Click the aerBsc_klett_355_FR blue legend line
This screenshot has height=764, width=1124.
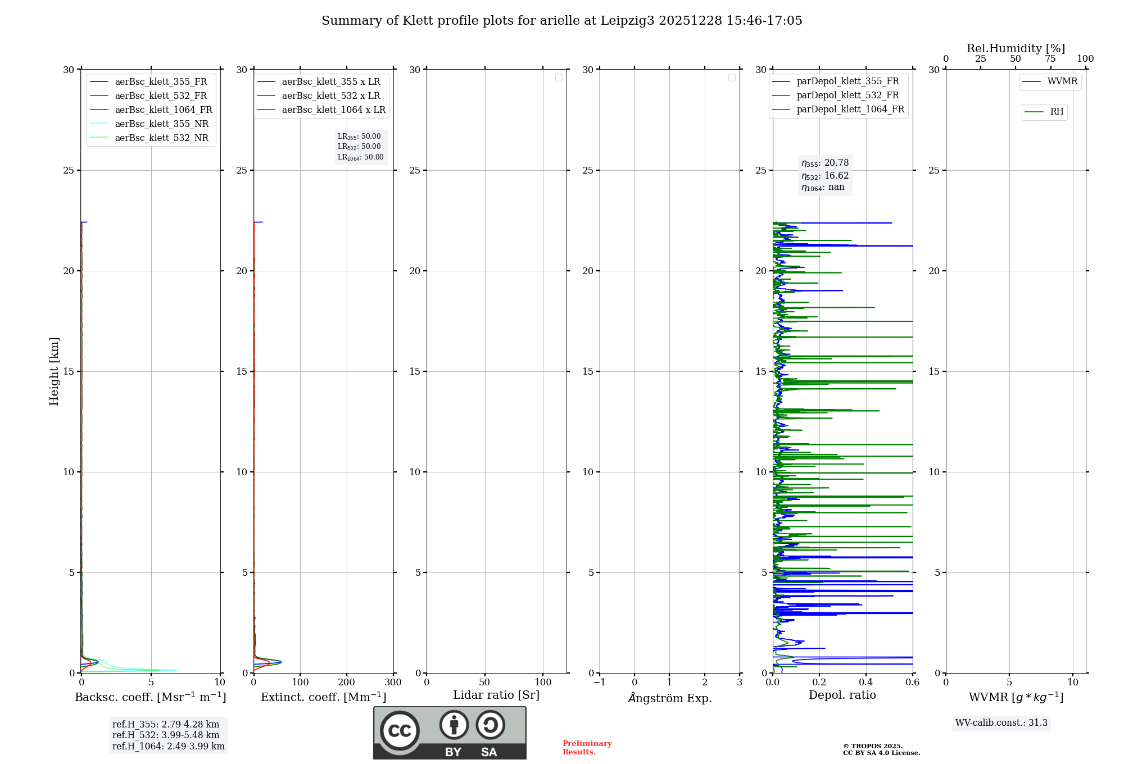pos(99,82)
